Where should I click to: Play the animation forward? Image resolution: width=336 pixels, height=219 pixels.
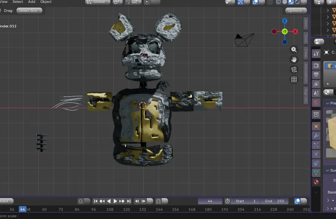click(x=115, y=201)
